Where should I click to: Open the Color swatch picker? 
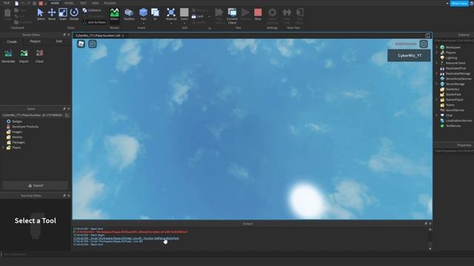(x=184, y=13)
